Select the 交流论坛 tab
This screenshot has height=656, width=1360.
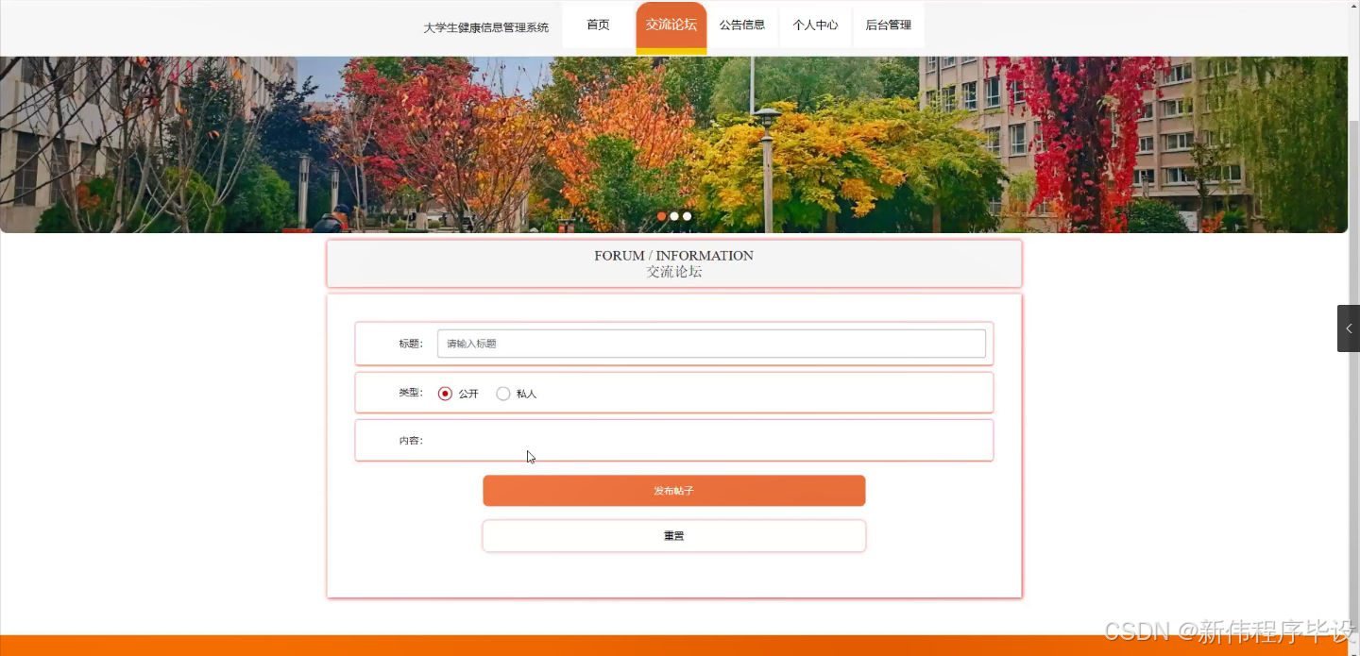(671, 24)
